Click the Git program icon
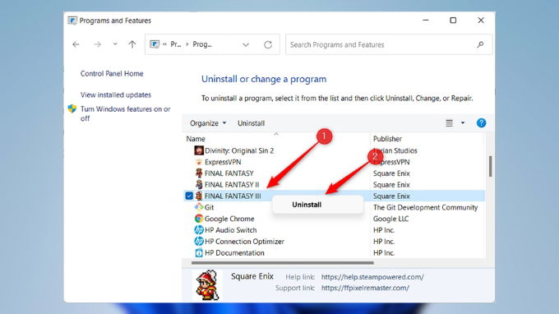This screenshot has width=559, height=314. coord(199,207)
